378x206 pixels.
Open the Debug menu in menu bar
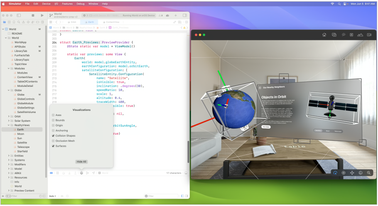81,3
